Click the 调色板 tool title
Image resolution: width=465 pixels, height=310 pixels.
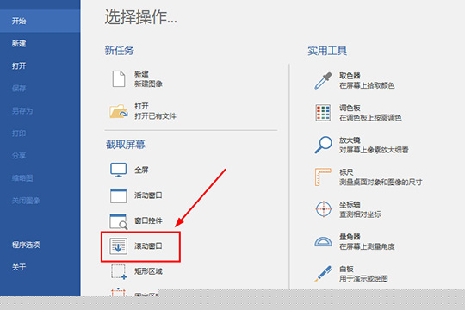pos(350,108)
